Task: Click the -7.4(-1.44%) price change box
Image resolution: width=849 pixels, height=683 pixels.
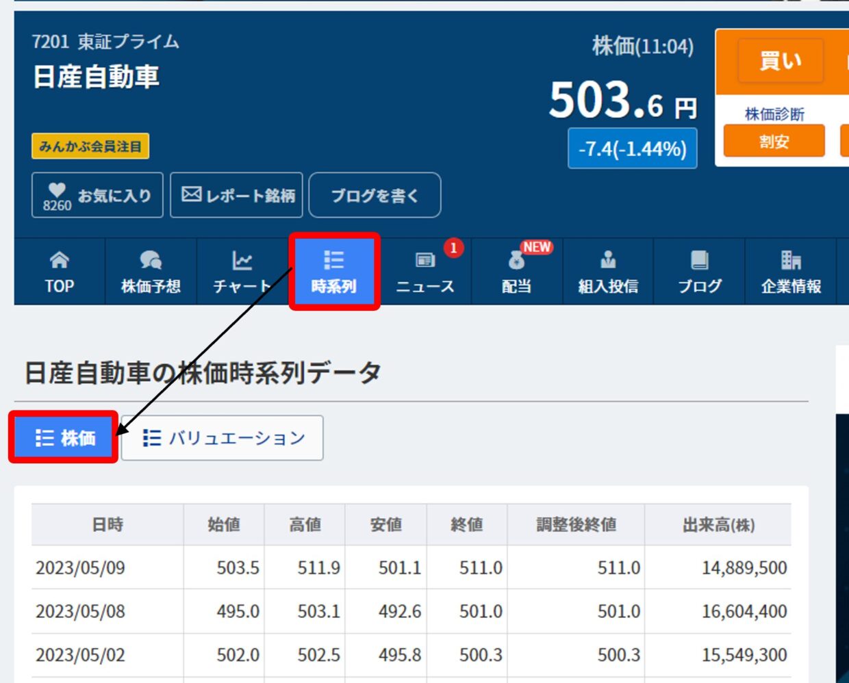Action: point(633,149)
